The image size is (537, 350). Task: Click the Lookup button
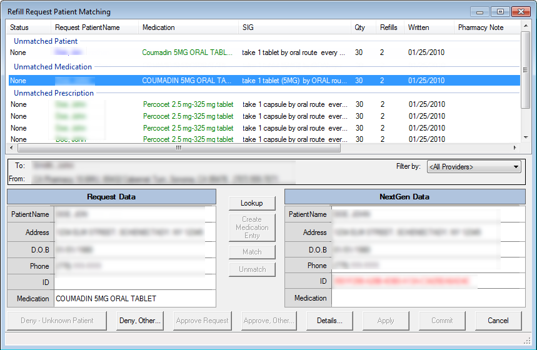[x=252, y=203]
